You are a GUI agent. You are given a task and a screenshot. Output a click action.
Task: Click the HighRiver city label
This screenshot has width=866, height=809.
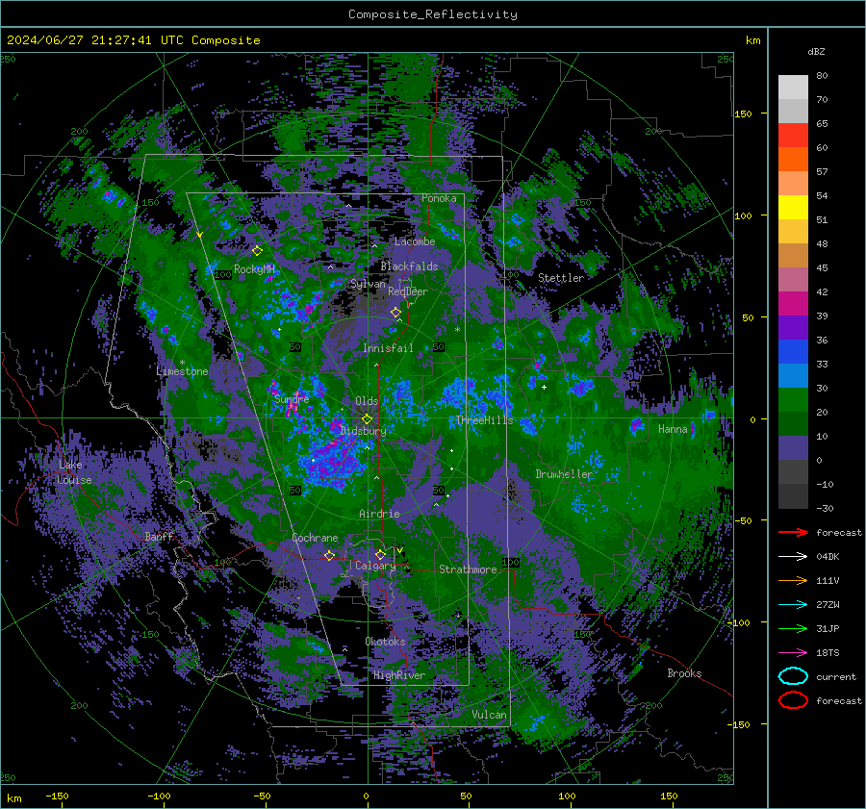[x=399, y=675]
